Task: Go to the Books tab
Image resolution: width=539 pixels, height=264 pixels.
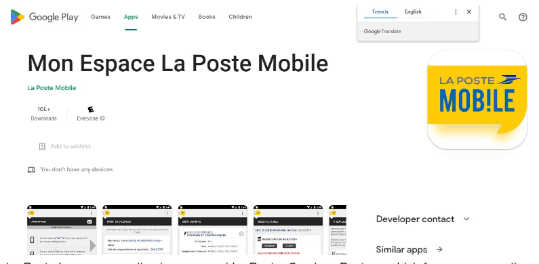Action: tap(207, 17)
